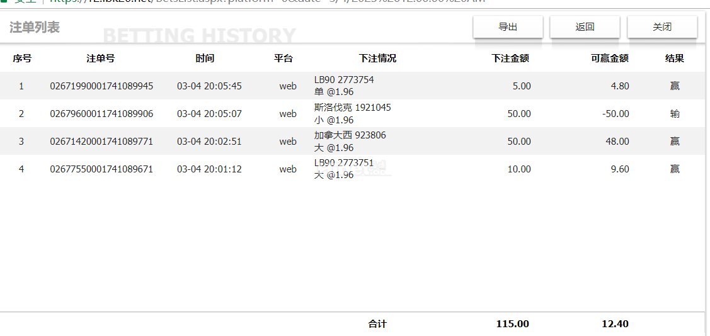710x336 pixels.
Task: Click the 下注情况 column header
Action: 377,59
